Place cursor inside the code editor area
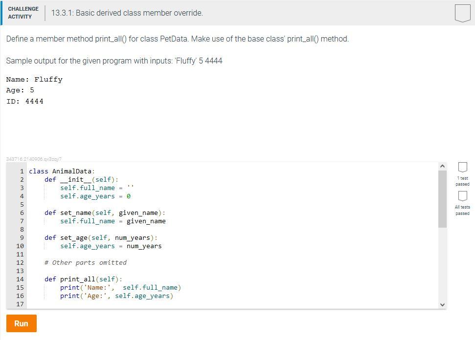475x340 pixels. click(x=220, y=234)
